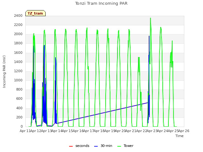Click the 200 y-axis tick label

(19, 117)
